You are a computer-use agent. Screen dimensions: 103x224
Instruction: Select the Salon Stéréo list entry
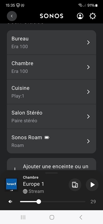(x=51, y=116)
